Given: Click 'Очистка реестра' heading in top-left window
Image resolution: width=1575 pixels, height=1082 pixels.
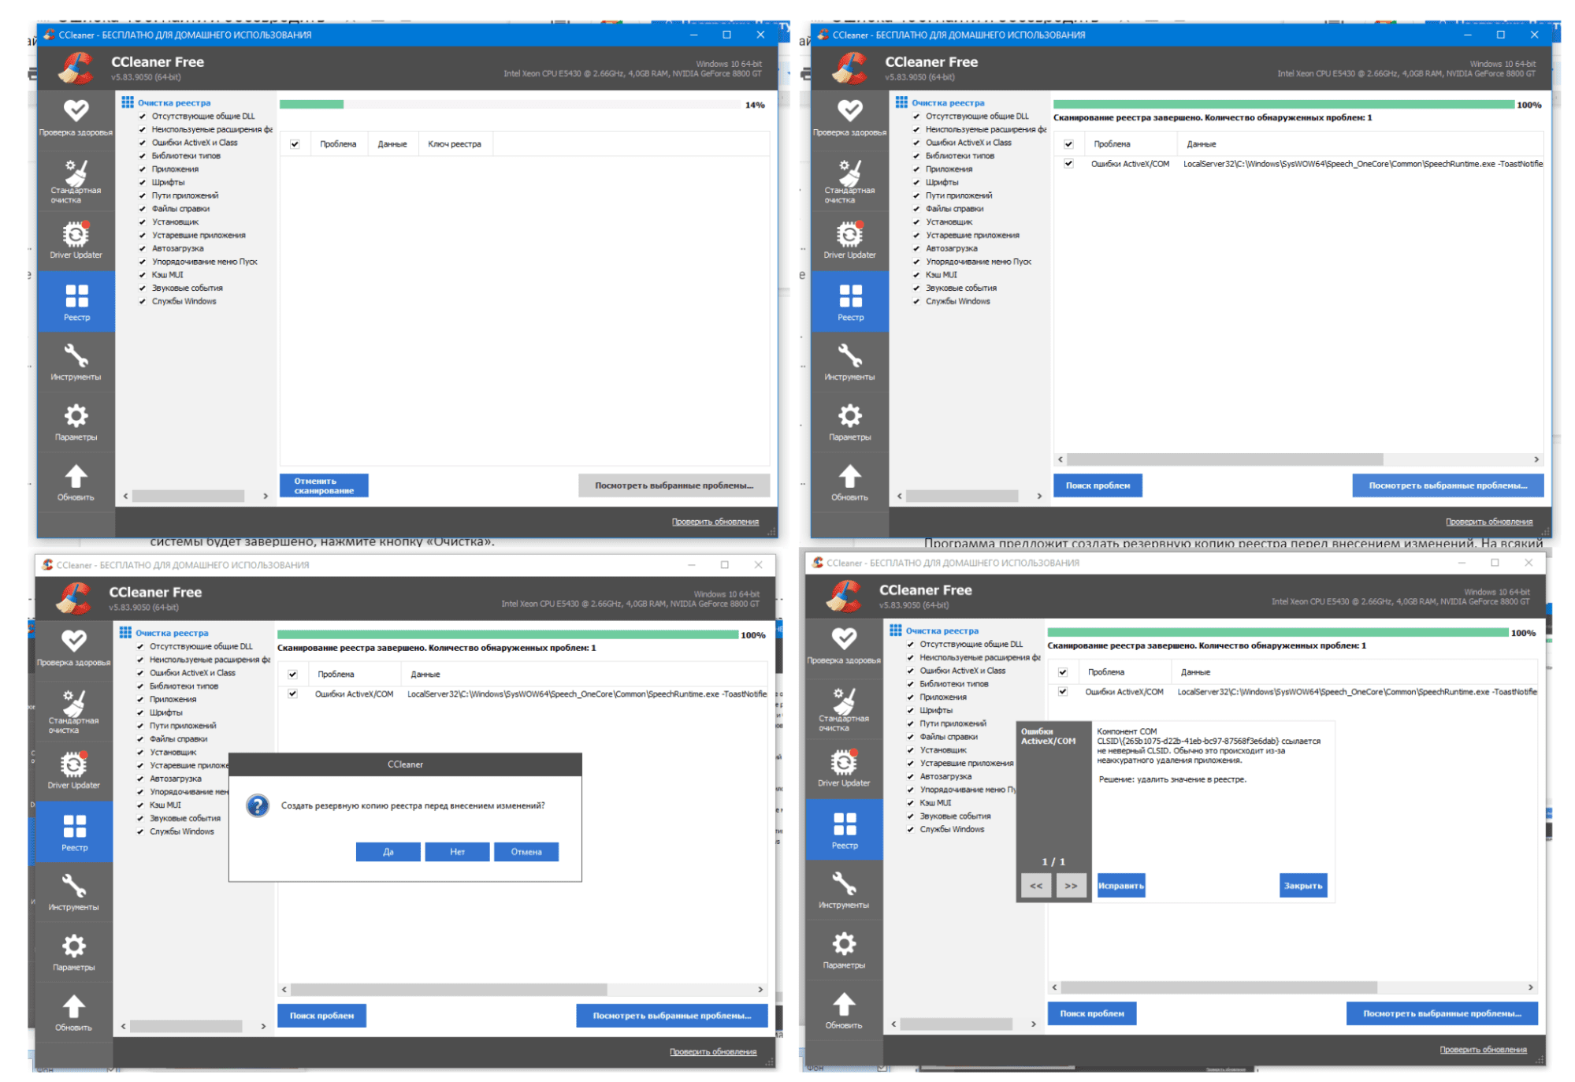Looking at the screenshot, I should click(x=174, y=103).
